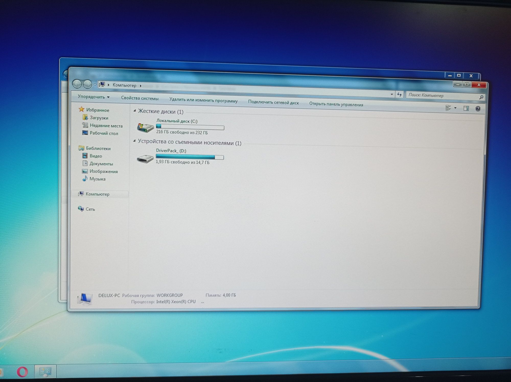Click Устройства со съемными носителями header text
The height and width of the screenshot is (382, 511).
pyautogui.click(x=190, y=142)
